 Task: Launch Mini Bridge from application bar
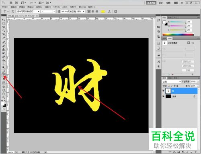pos(16,3)
